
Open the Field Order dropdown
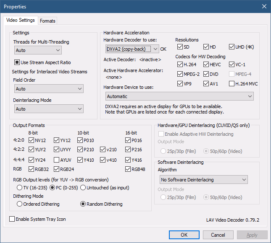click(48, 89)
